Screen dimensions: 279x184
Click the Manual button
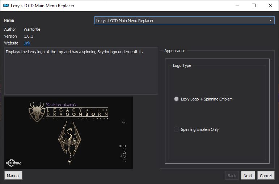coord(13,175)
